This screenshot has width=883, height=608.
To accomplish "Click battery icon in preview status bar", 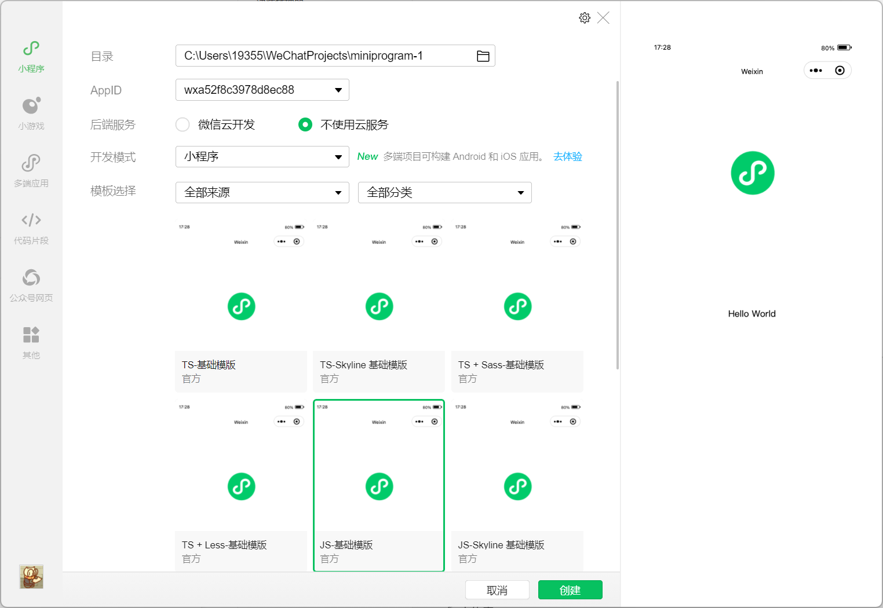I will pos(844,47).
